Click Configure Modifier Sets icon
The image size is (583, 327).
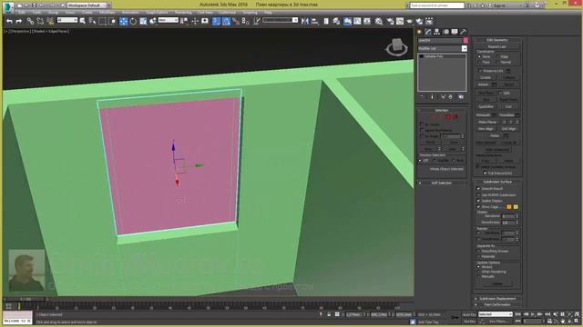[461, 97]
